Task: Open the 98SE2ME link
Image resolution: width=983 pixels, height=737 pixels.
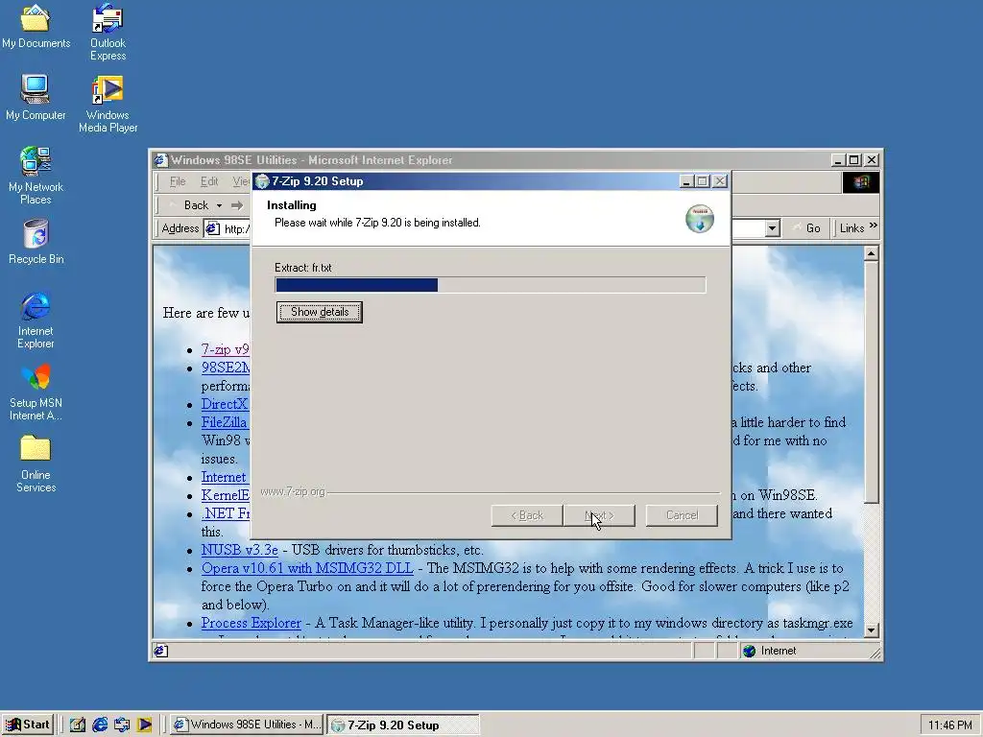Action: (226, 368)
